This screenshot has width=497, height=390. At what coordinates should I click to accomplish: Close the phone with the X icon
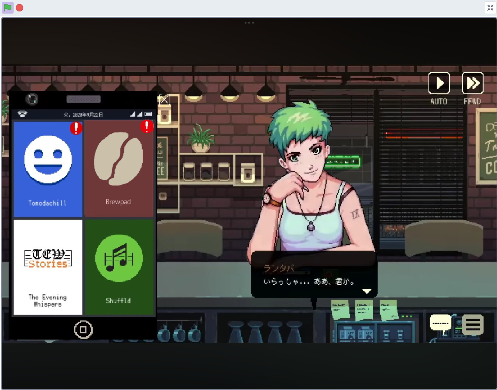(x=164, y=99)
